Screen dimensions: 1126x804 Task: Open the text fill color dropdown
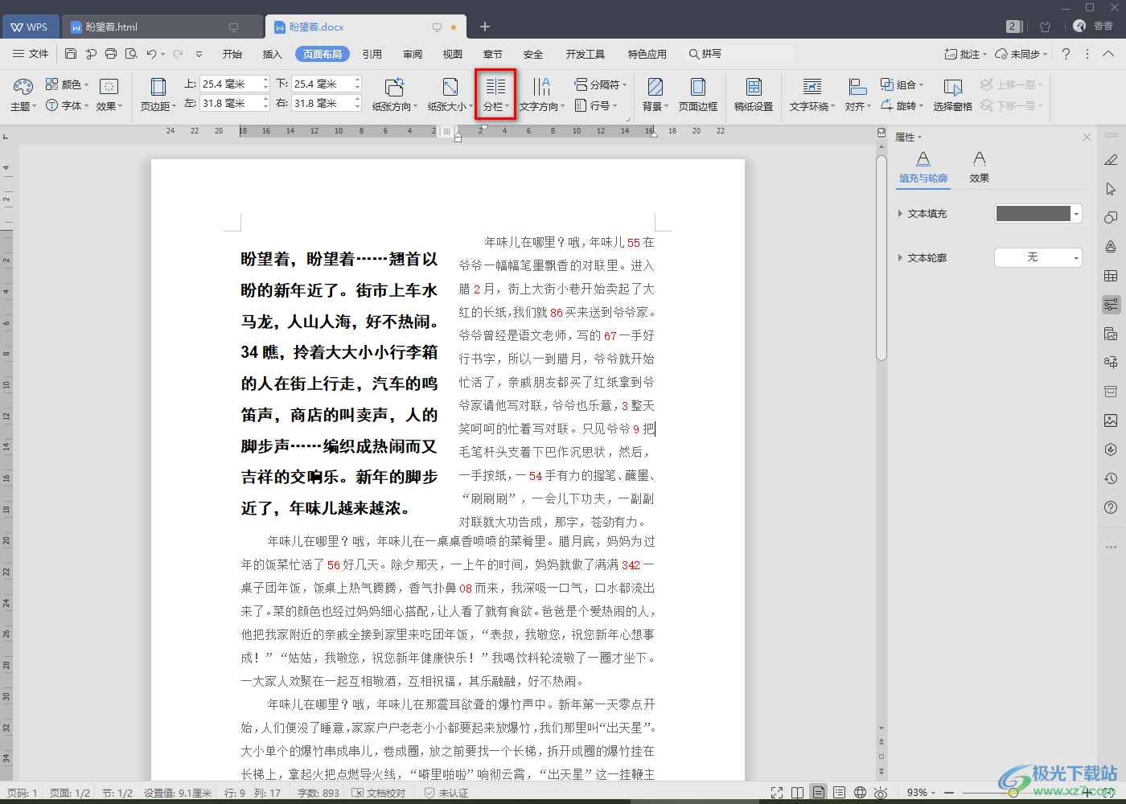coord(1076,214)
